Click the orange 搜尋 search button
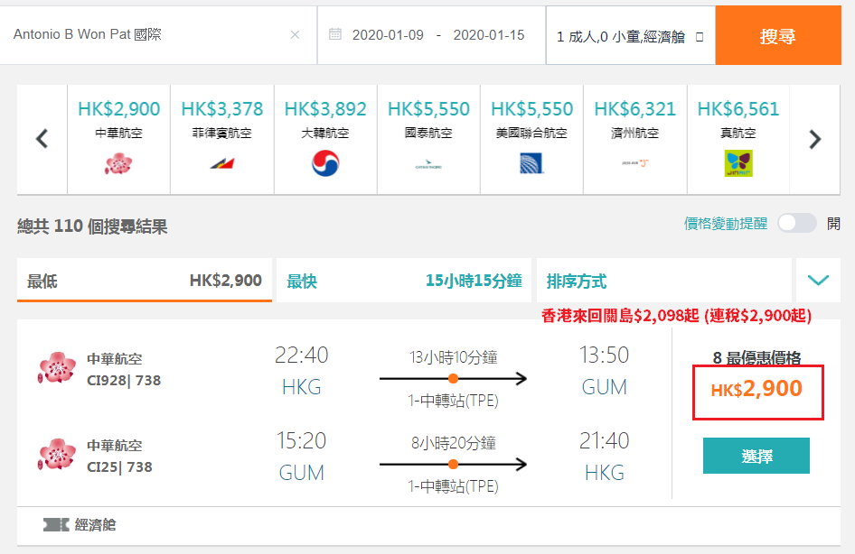This screenshot has height=554, width=855. click(778, 36)
